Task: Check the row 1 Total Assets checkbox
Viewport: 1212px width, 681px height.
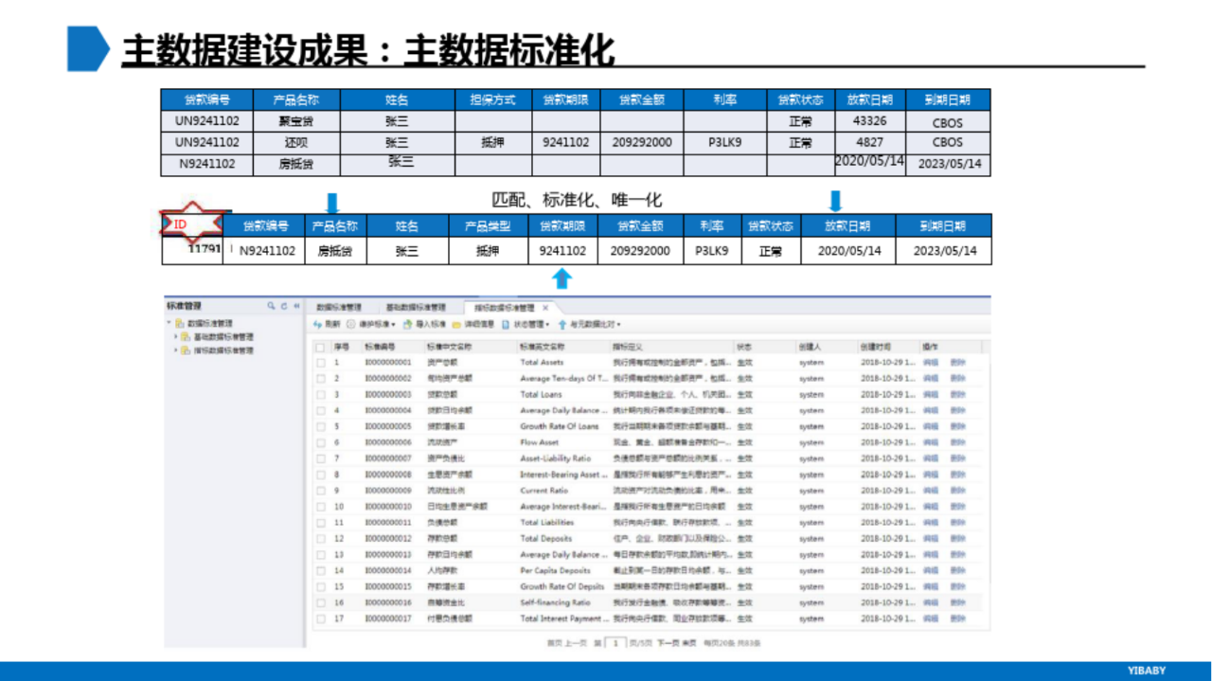Action: pyautogui.click(x=320, y=363)
